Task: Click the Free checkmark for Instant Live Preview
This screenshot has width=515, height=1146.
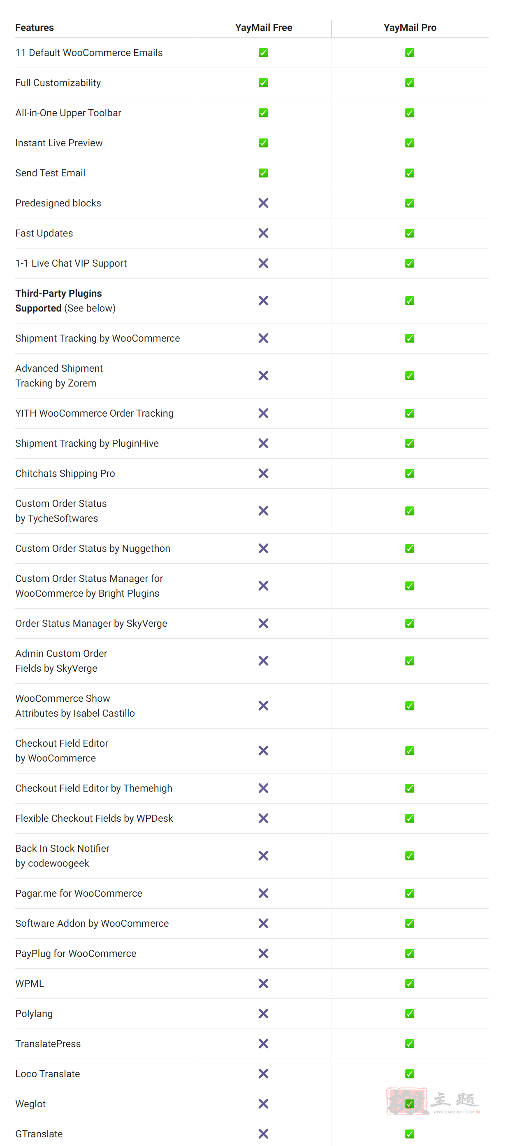Action: pos(263,143)
